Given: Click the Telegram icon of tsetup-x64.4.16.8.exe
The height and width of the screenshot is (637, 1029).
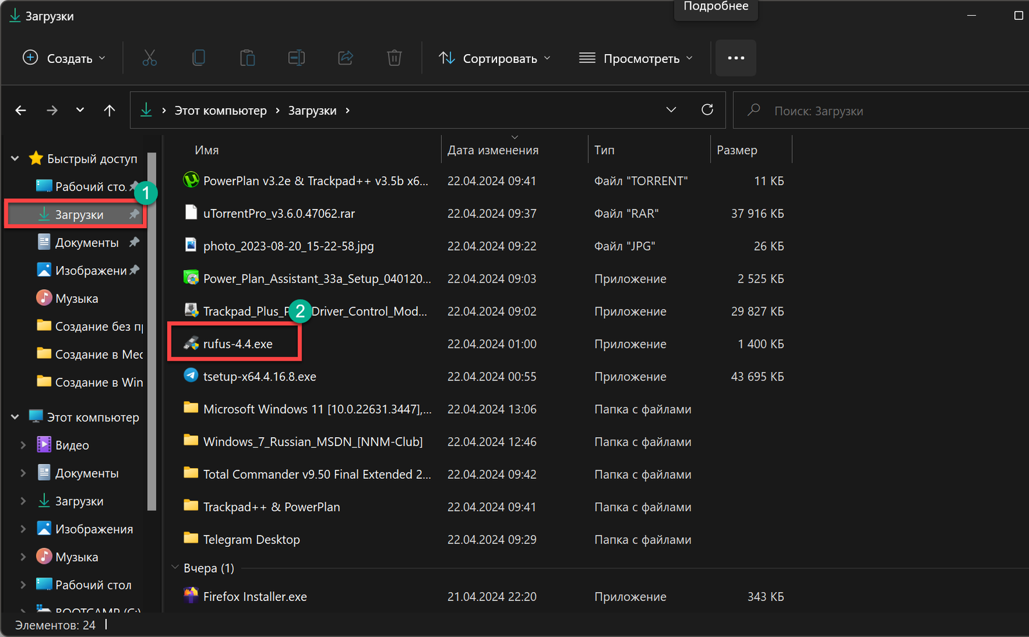Looking at the screenshot, I should click(191, 375).
